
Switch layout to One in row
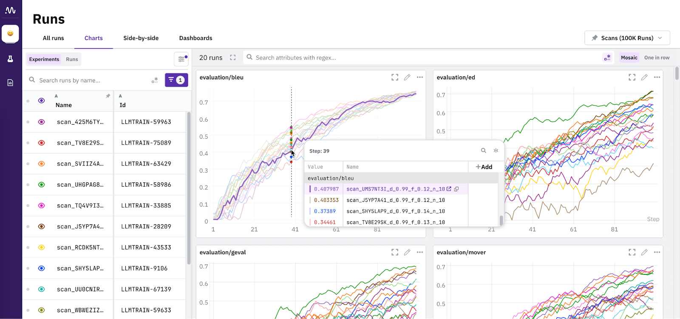[x=657, y=58]
